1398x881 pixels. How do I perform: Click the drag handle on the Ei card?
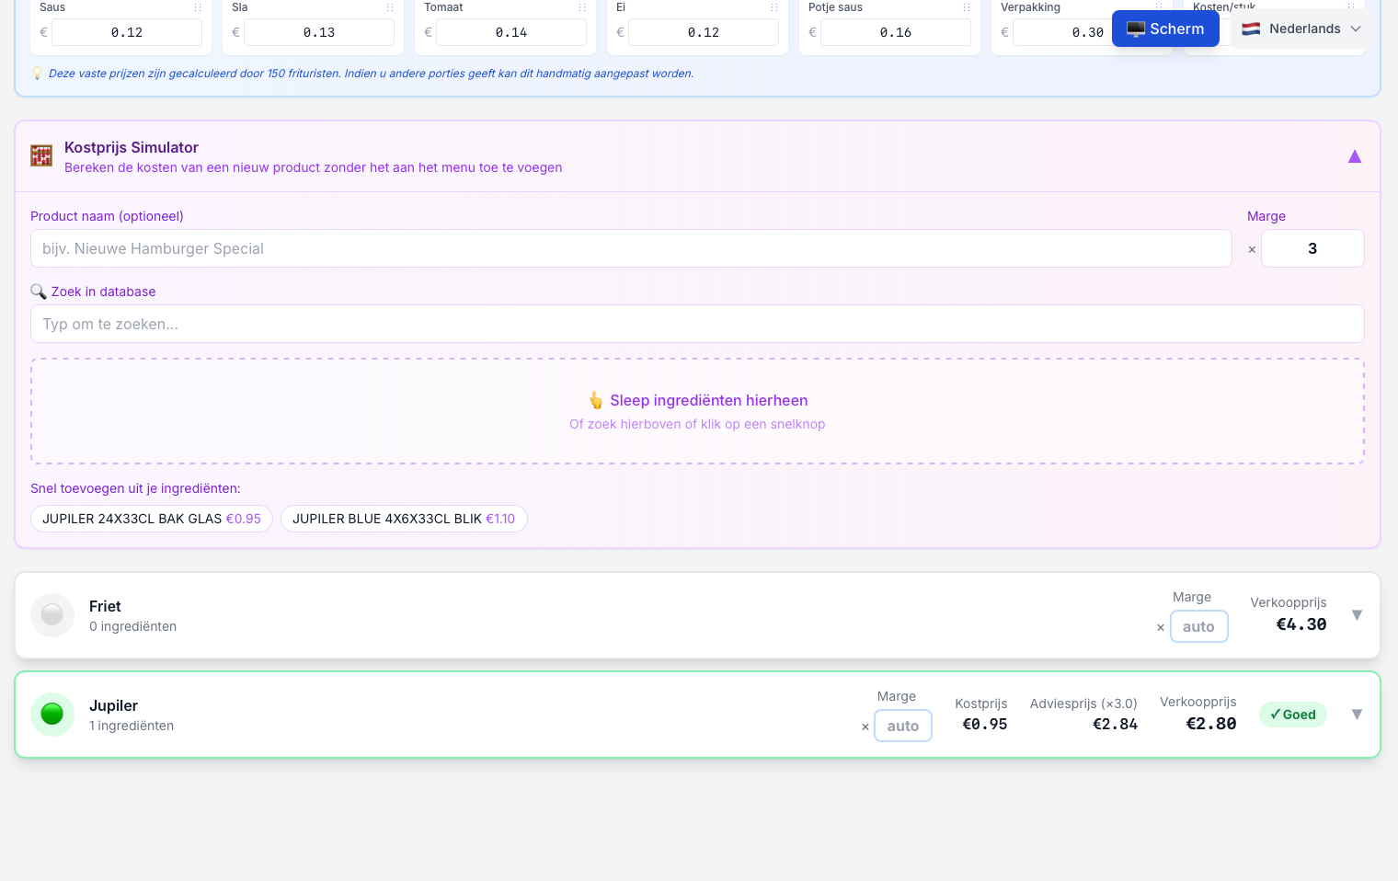pos(773,7)
